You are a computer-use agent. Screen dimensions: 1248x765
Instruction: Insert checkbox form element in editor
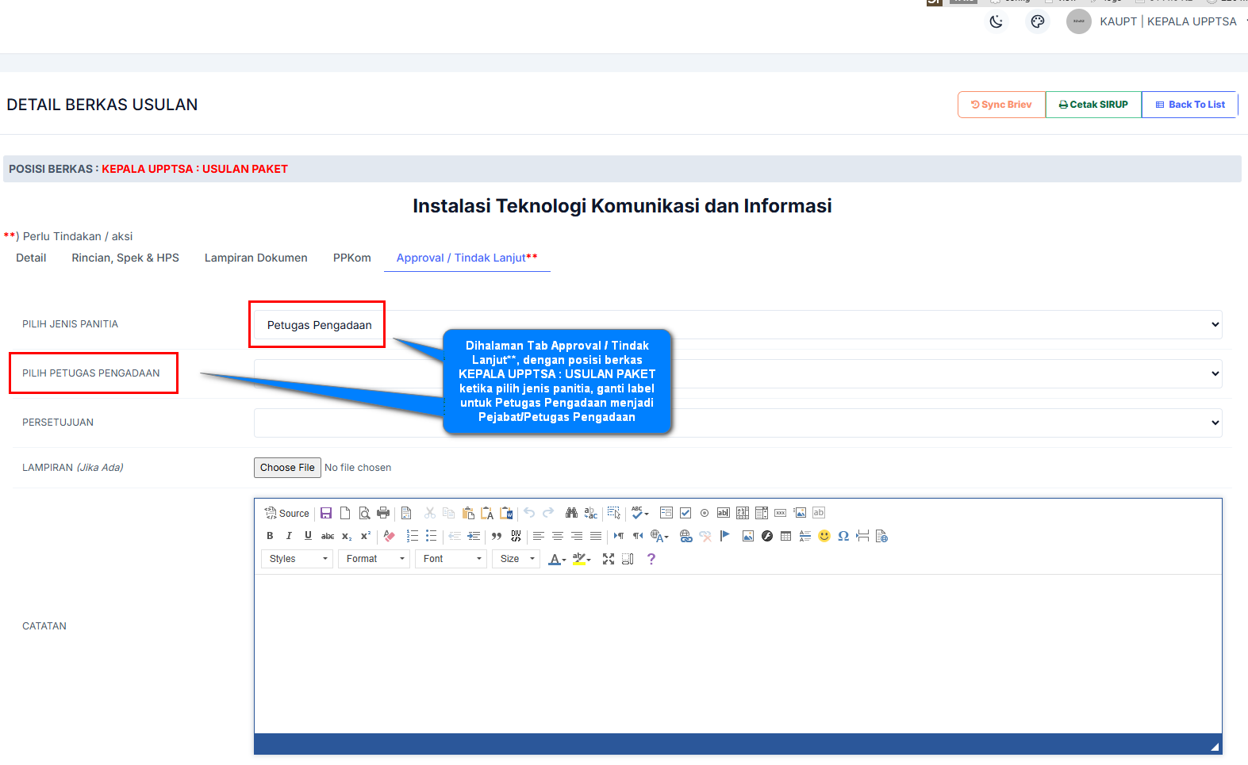pos(685,513)
